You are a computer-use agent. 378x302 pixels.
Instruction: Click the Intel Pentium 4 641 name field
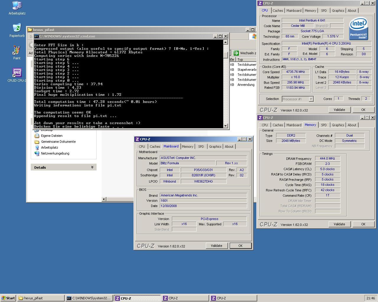click(x=312, y=20)
